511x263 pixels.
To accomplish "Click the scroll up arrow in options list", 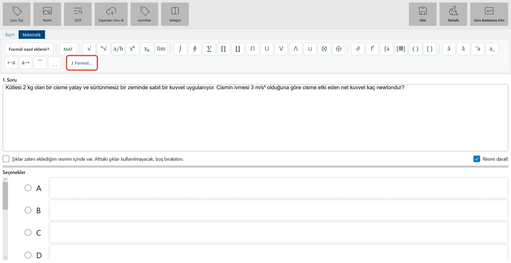I will click(x=5, y=179).
